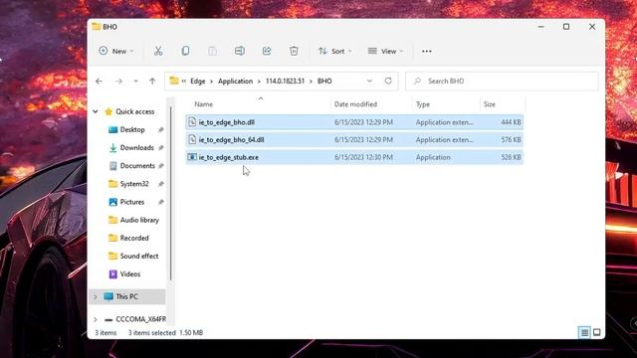Image resolution: width=637 pixels, height=358 pixels.
Task: Open recent locations chevron dropdown
Action: click(135, 82)
